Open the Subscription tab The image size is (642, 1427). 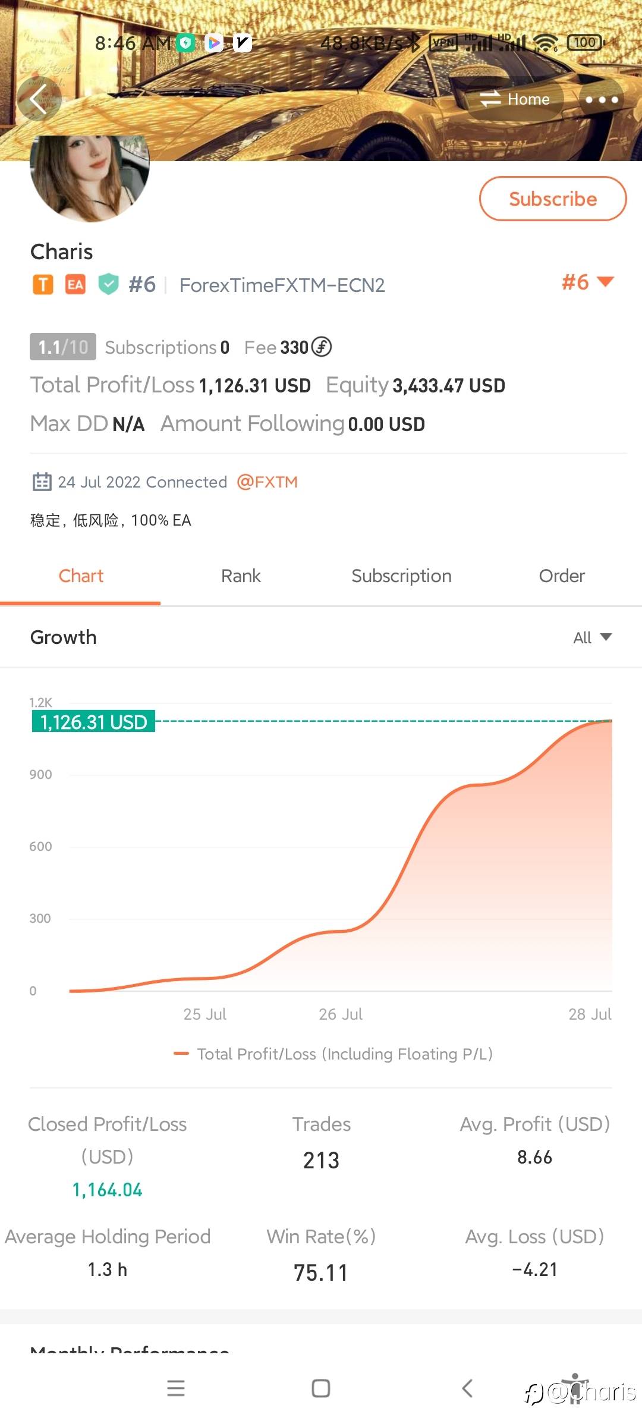401,576
